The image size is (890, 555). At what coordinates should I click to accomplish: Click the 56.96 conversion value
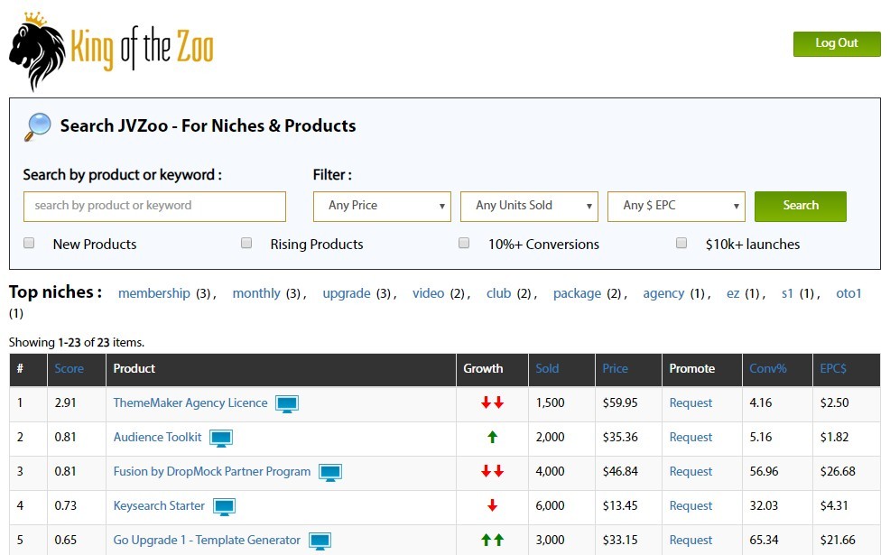point(764,471)
